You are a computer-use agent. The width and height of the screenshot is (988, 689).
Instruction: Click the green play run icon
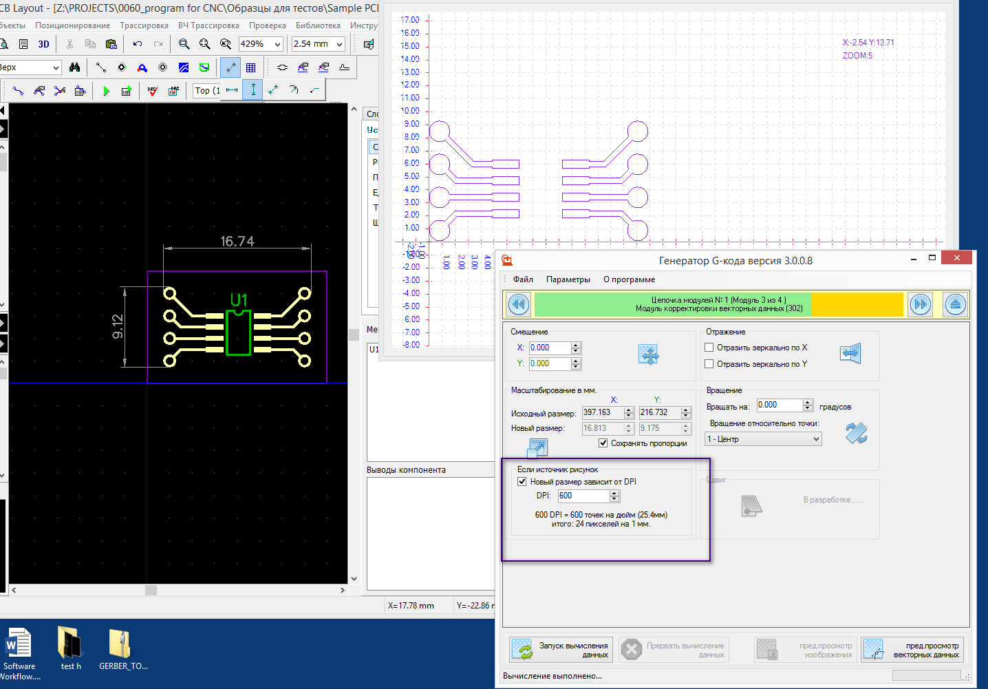pos(106,91)
